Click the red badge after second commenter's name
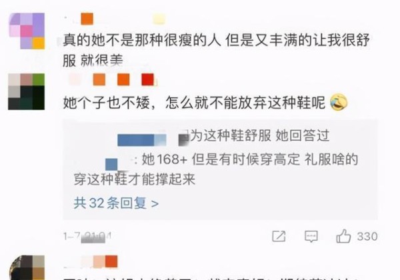This screenshot has height=280, width=400. pos(148,79)
